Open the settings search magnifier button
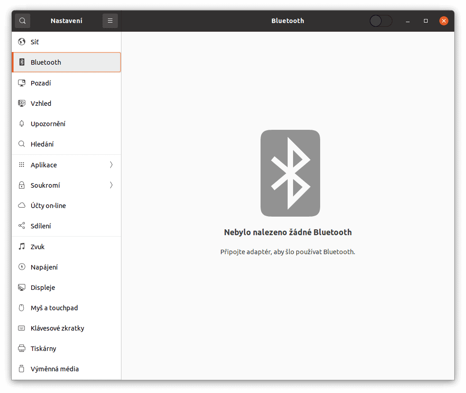 coord(23,21)
